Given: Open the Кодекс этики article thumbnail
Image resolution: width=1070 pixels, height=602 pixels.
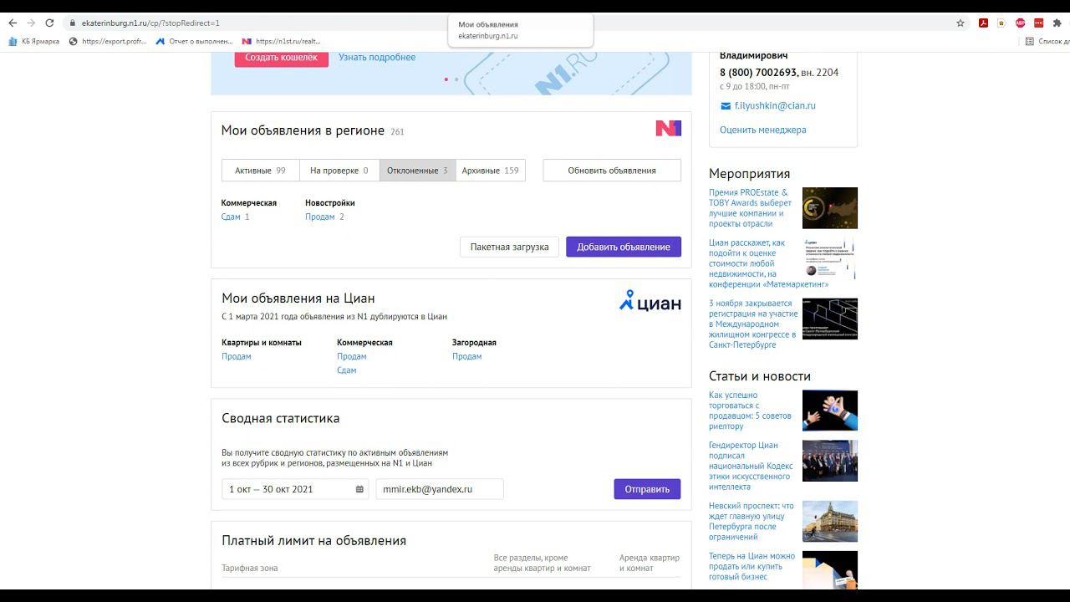Looking at the screenshot, I should 830,461.
